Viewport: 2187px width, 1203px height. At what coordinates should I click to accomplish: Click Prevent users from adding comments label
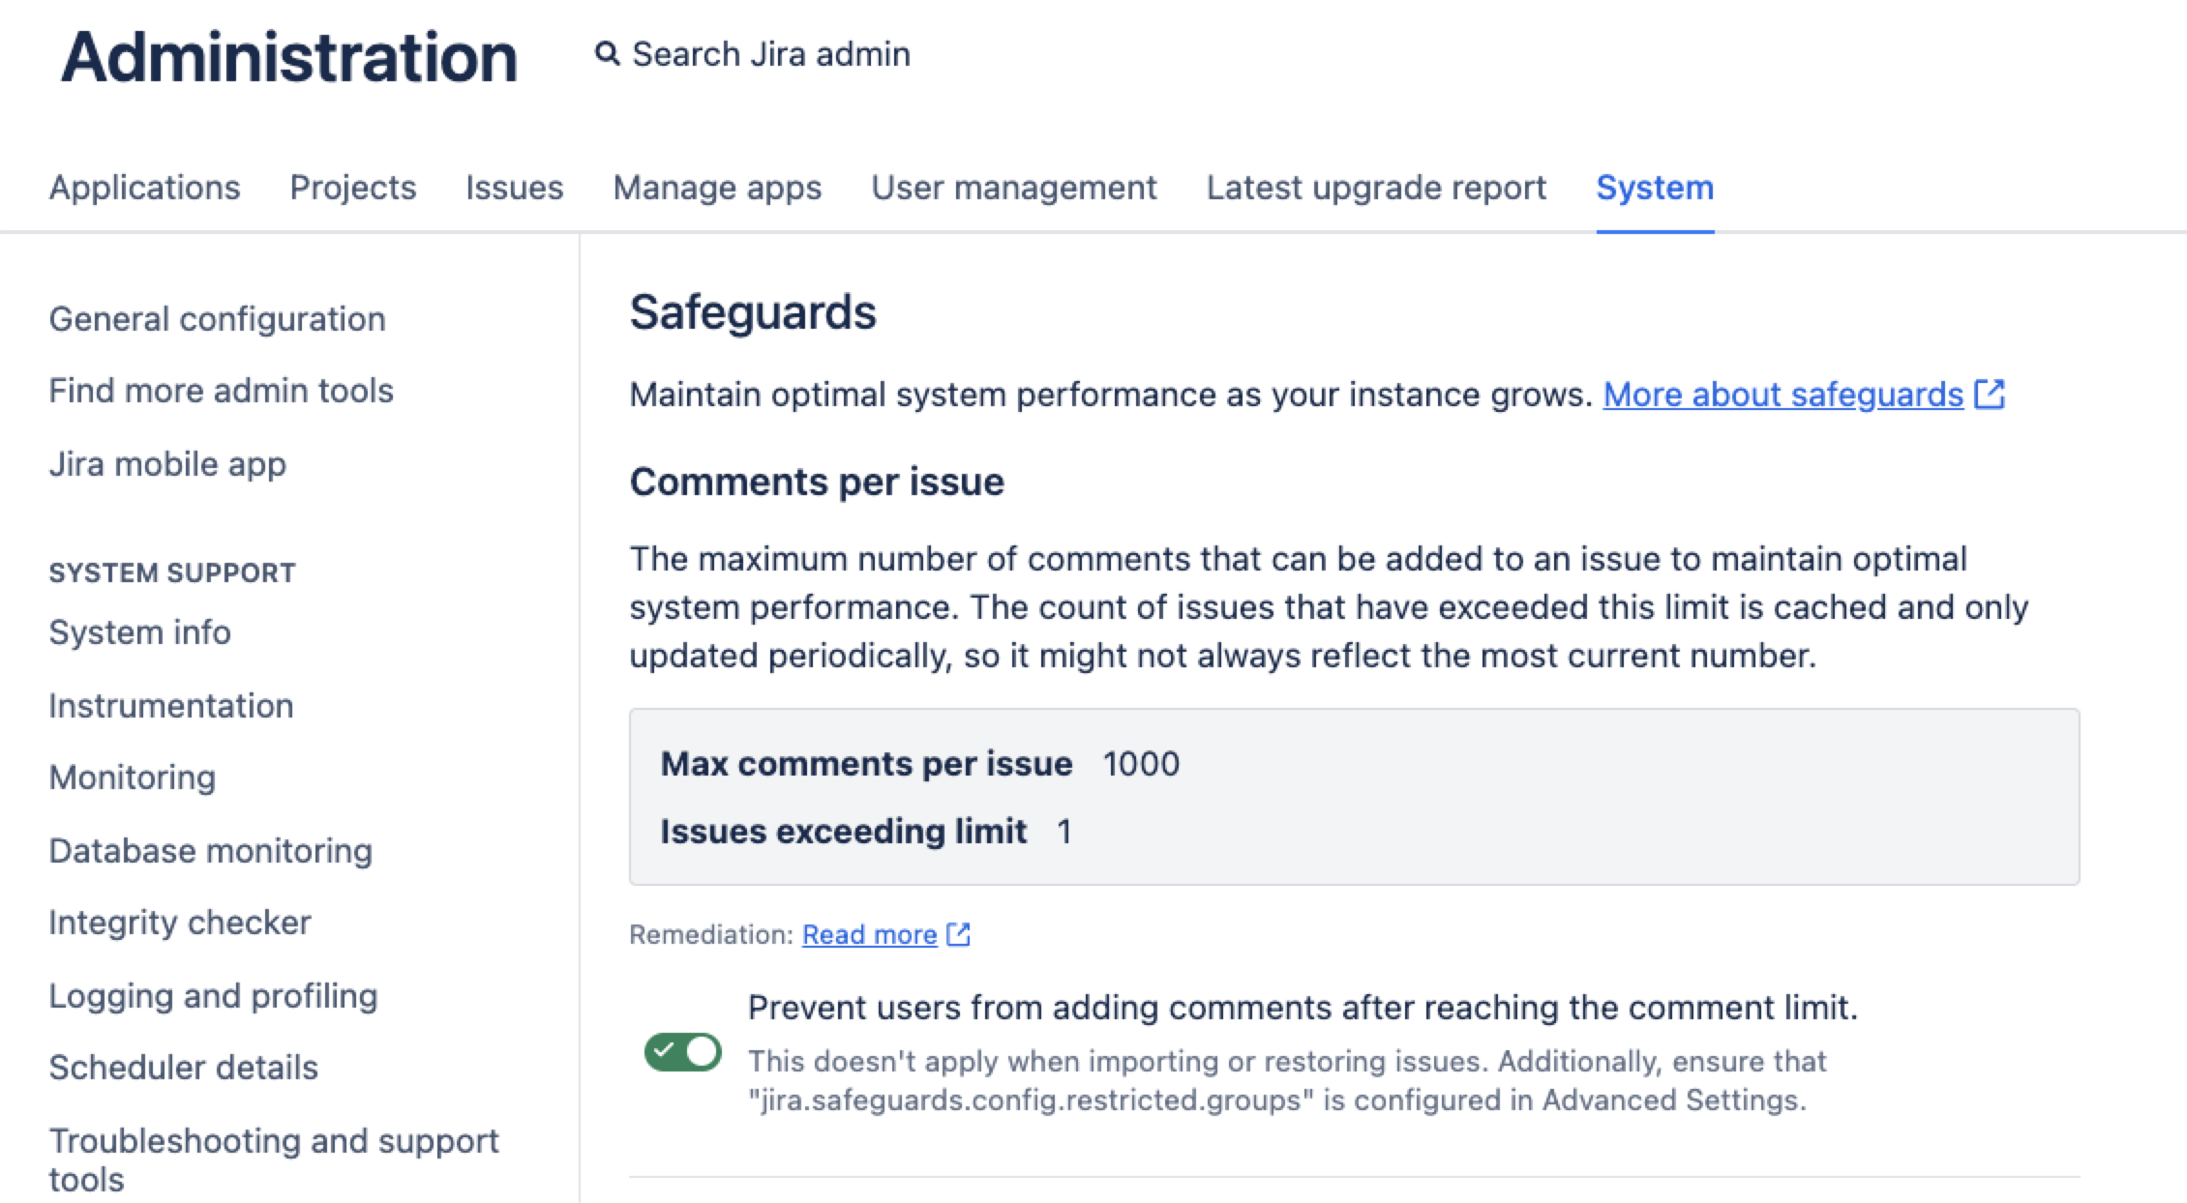1303,1008
